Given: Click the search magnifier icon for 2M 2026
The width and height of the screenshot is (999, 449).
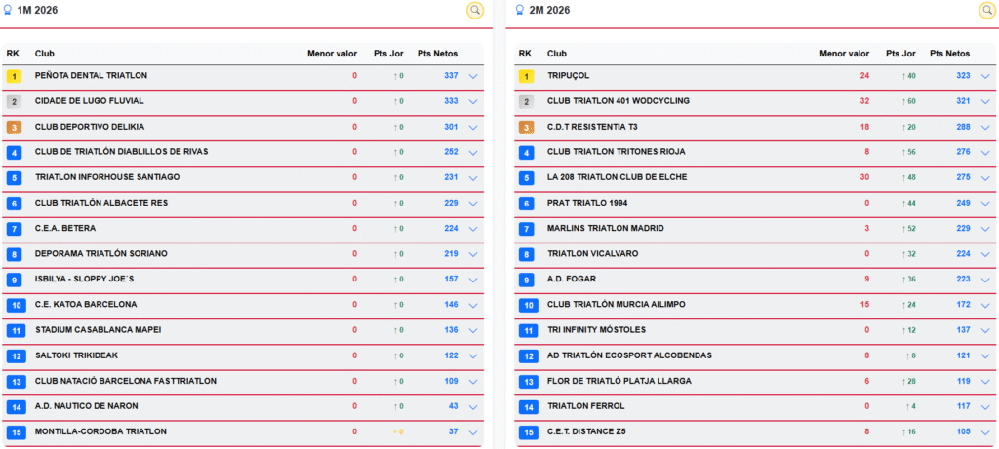Looking at the screenshot, I should point(986,10).
